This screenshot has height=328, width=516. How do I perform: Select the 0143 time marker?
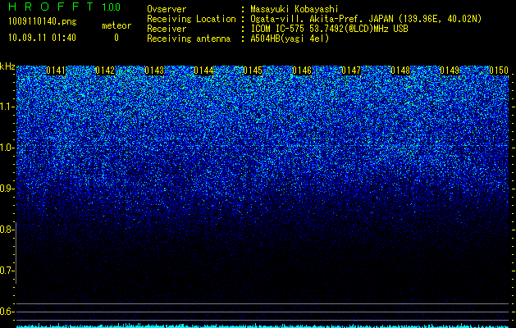click(154, 71)
